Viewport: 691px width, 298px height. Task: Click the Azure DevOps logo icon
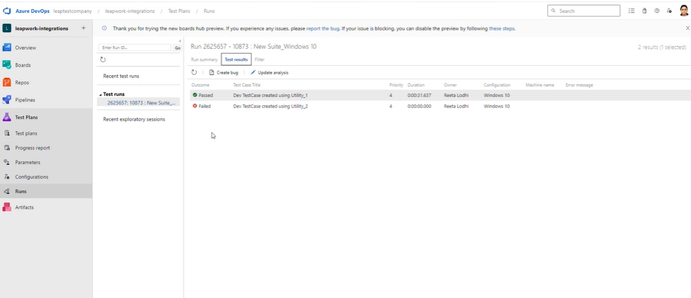point(7,10)
